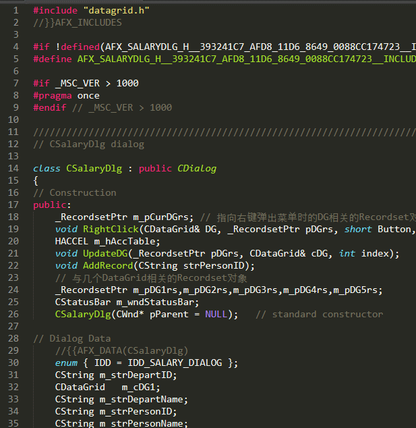Click the #pragma keyword
Screen dimensions: 416x428
[x=53, y=96]
